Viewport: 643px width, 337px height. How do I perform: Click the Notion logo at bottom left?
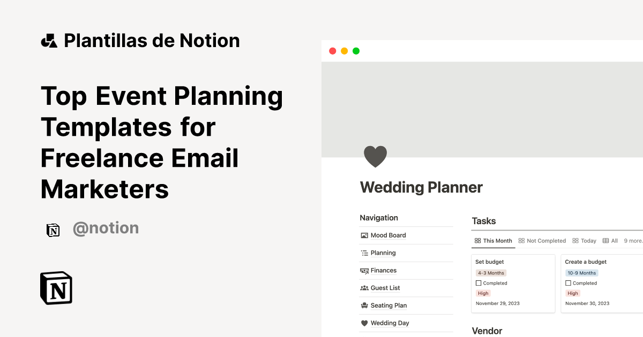pyautogui.click(x=56, y=288)
